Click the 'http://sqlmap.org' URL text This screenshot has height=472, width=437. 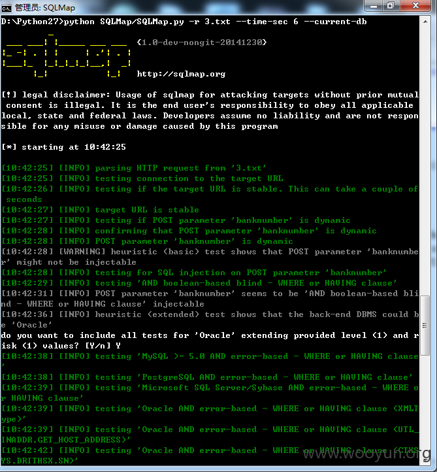(x=181, y=74)
